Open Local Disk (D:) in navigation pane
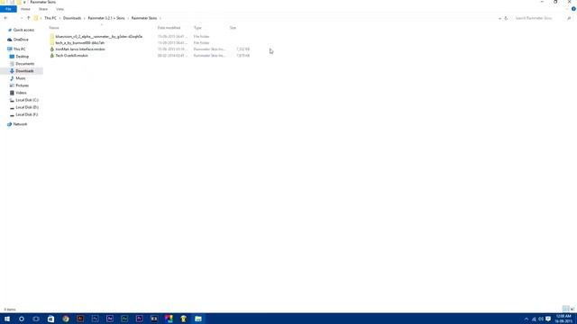 [x=27, y=107]
